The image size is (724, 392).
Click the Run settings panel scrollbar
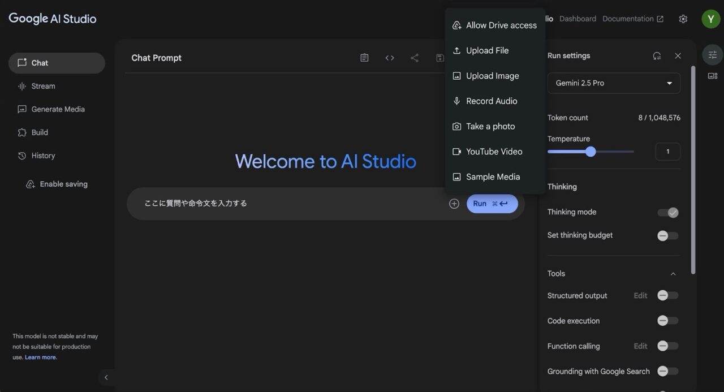point(693,170)
